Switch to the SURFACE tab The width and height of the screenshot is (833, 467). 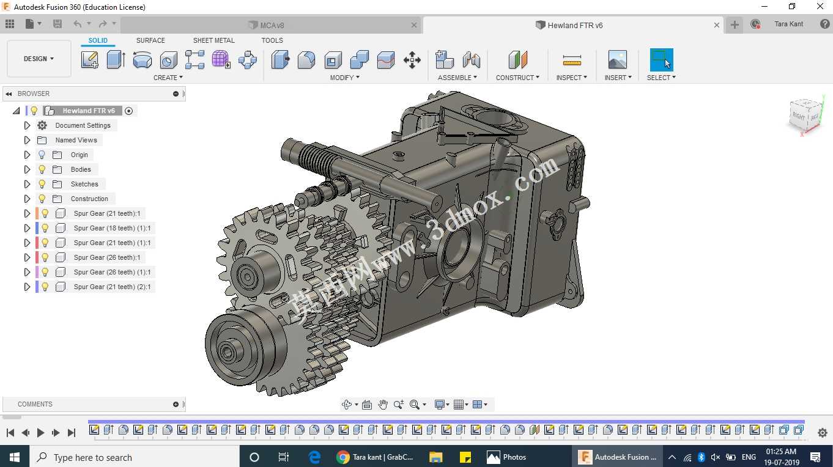pos(150,40)
